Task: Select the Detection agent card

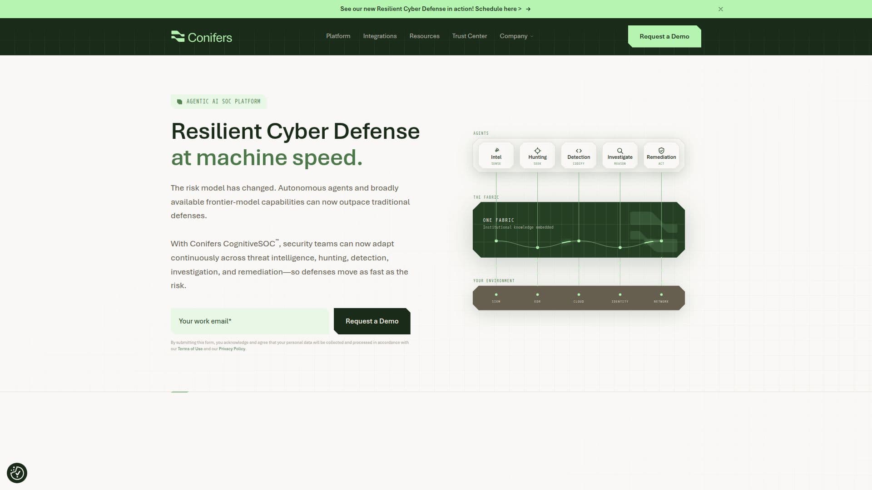Action: pos(579,156)
